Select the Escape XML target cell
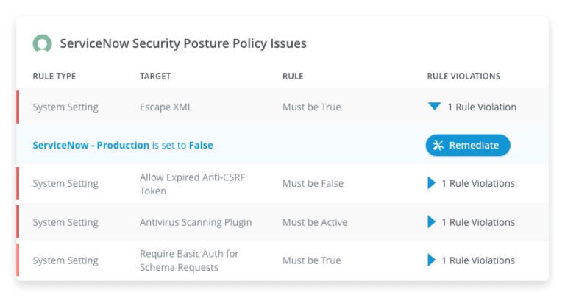This screenshot has height=298, width=565. [166, 107]
